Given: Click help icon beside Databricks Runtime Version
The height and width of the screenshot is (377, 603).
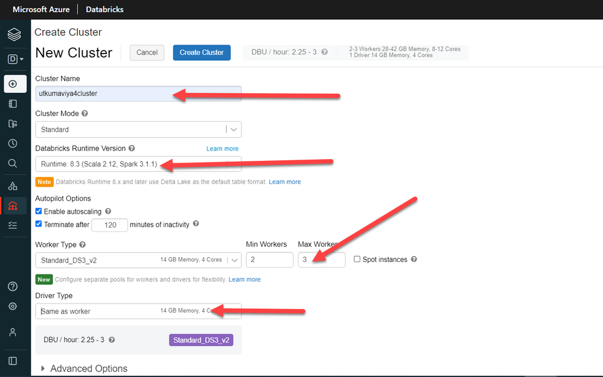Looking at the screenshot, I should pyautogui.click(x=132, y=148).
